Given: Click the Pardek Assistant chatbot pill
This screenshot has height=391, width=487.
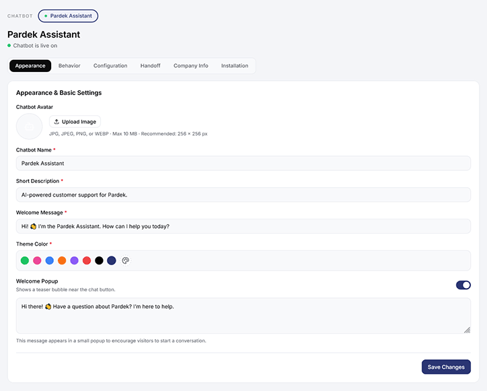Looking at the screenshot, I should point(68,16).
